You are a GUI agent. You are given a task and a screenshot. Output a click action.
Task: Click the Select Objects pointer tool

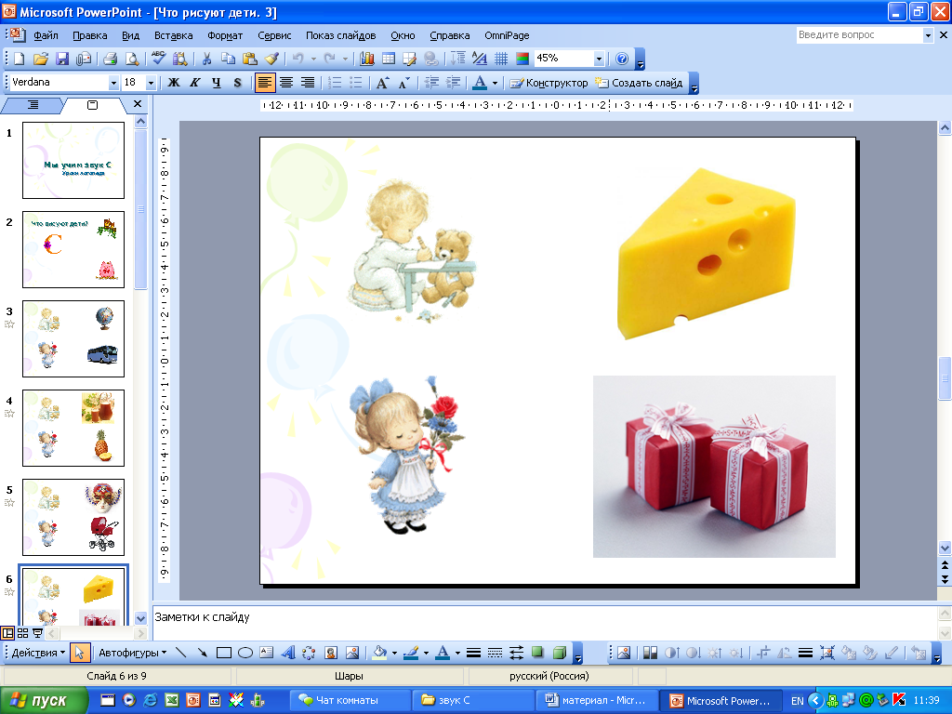point(79,653)
